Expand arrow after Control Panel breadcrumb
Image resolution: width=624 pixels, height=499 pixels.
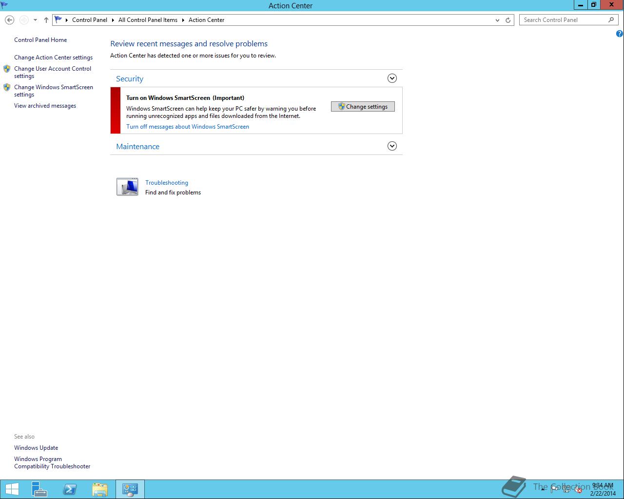tap(113, 20)
